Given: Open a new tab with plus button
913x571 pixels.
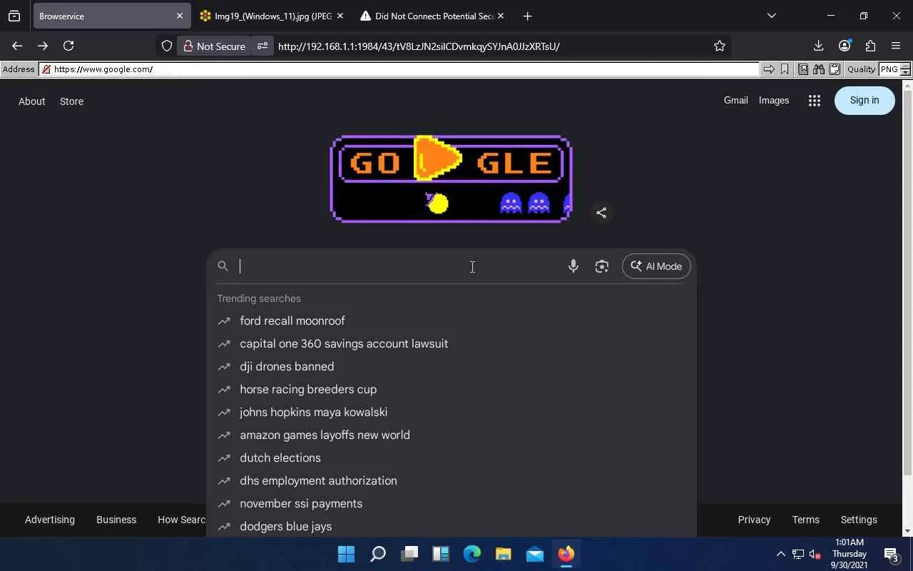Looking at the screenshot, I should tap(527, 16).
